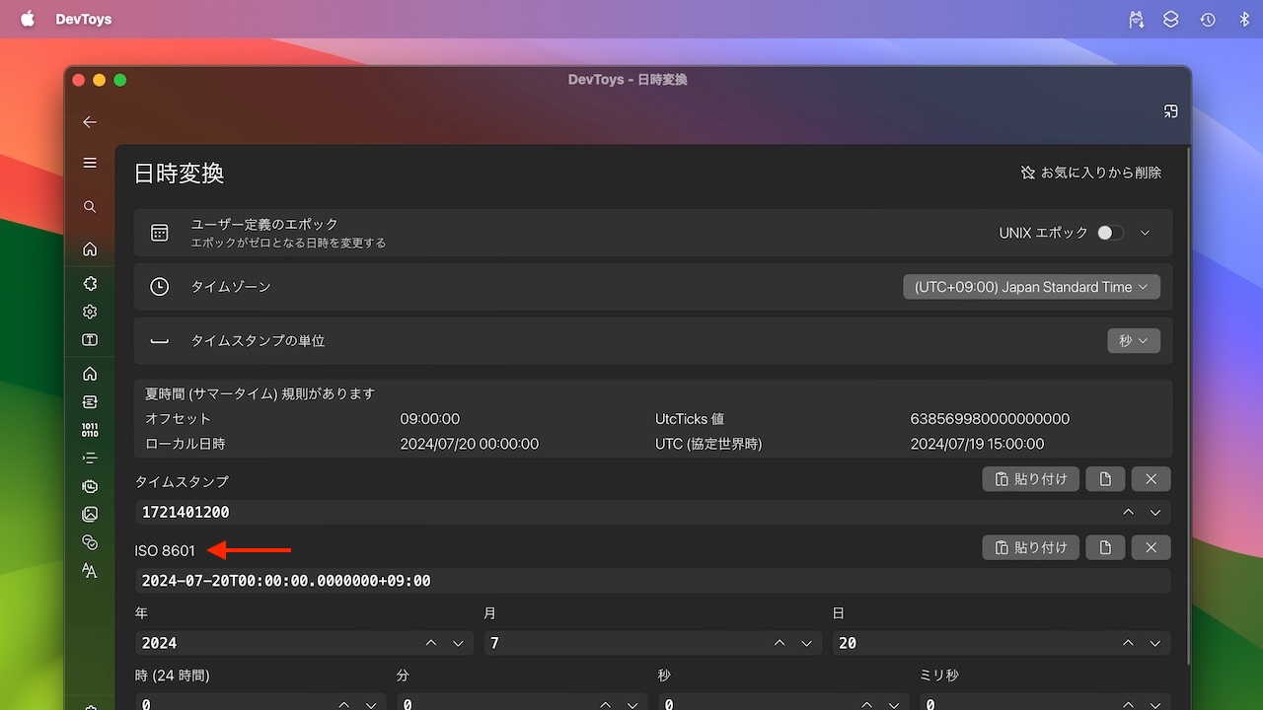Expand the ユーザー定義のエポック section chevron
The height and width of the screenshot is (710, 1263).
1146,233
